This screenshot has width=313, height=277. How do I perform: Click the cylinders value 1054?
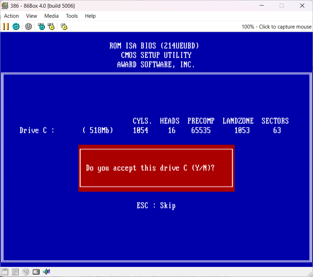pyautogui.click(x=141, y=130)
